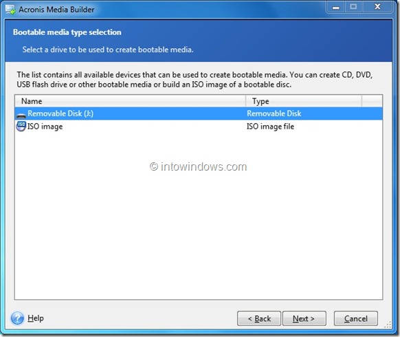Select the ISO image entry

[199, 127]
